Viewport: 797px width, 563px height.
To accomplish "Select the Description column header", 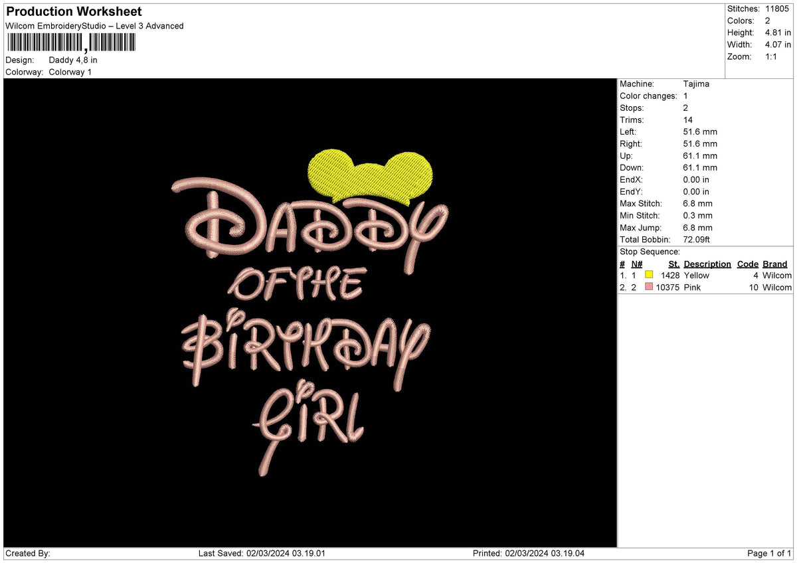I will [707, 264].
